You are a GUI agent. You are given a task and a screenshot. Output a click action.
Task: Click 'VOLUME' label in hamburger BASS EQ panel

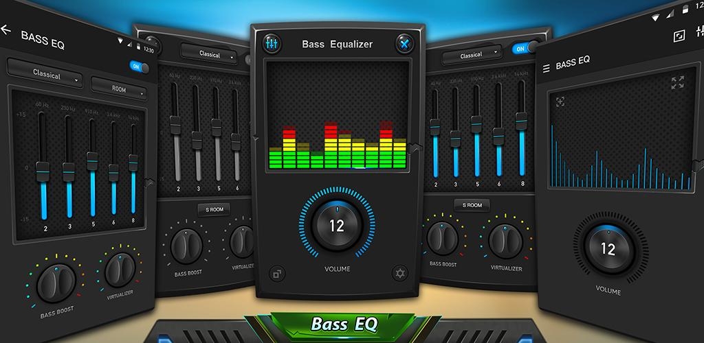coord(608,291)
